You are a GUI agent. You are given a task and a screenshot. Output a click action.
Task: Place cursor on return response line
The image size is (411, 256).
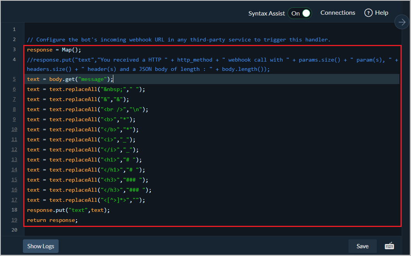click(x=52, y=220)
